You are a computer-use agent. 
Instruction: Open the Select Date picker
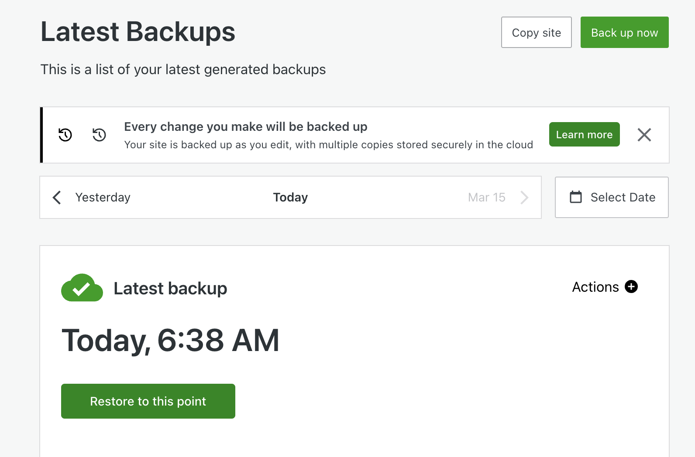point(612,197)
